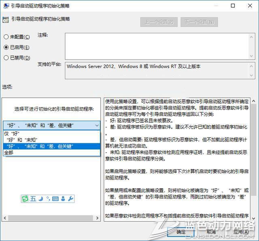The image size is (259, 241).
Task: Open the soft keyboard icon in IME toolbar
Action: (55, 198)
